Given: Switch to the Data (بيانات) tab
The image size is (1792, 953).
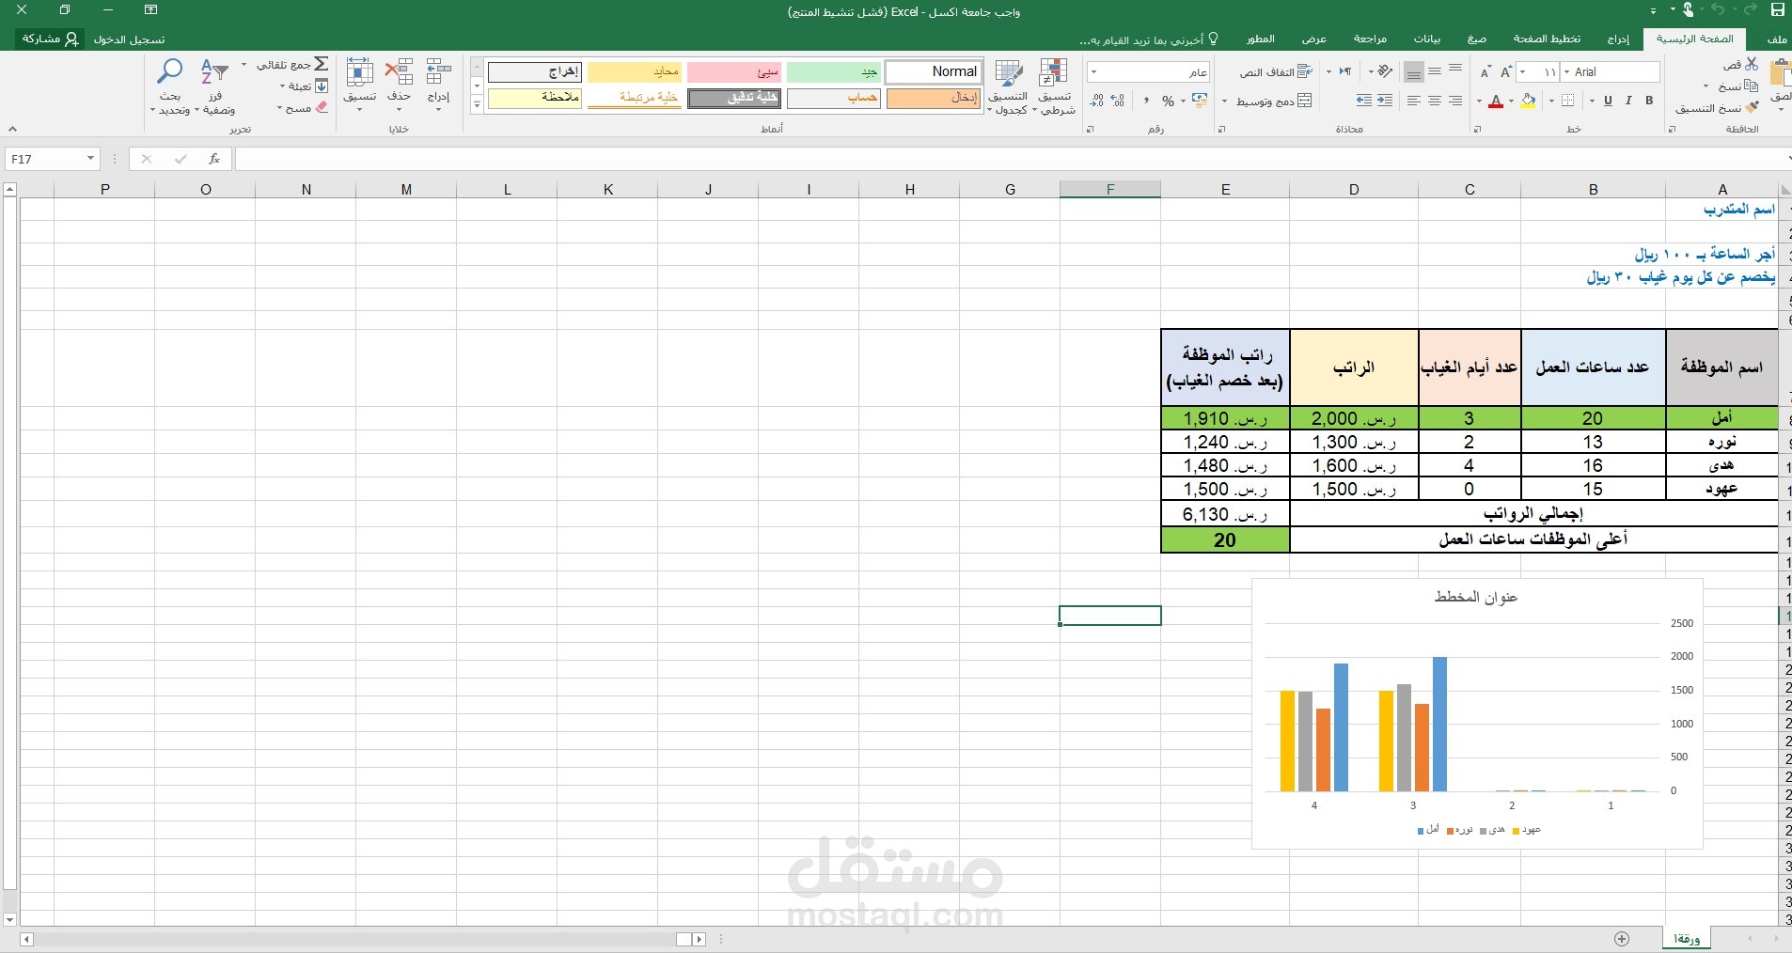Looking at the screenshot, I should click(1427, 39).
